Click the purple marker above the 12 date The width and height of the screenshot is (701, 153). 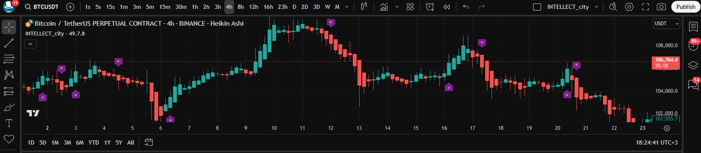pyautogui.click(x=331, y=23)
